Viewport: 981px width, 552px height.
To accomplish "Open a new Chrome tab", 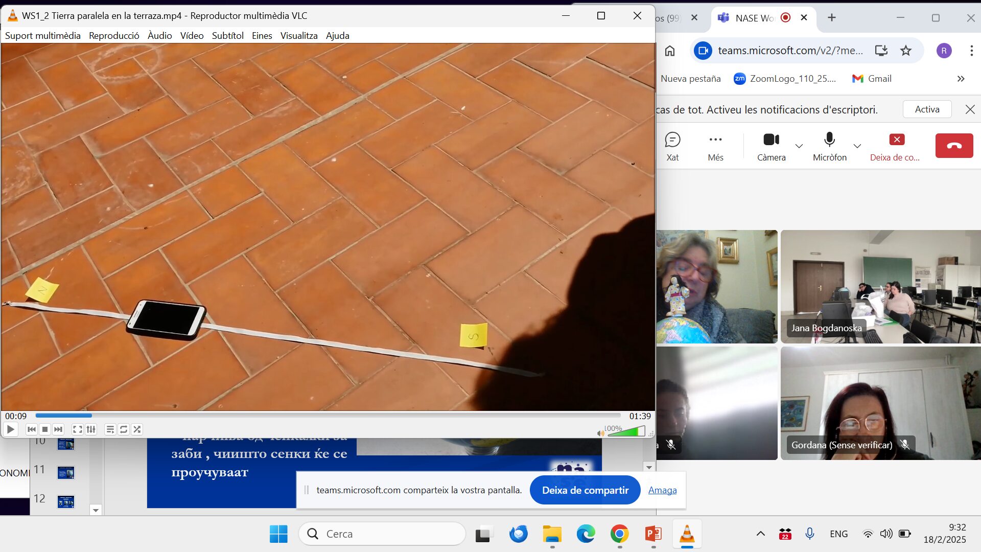I will pyautogui.click(x=832, y=17).
